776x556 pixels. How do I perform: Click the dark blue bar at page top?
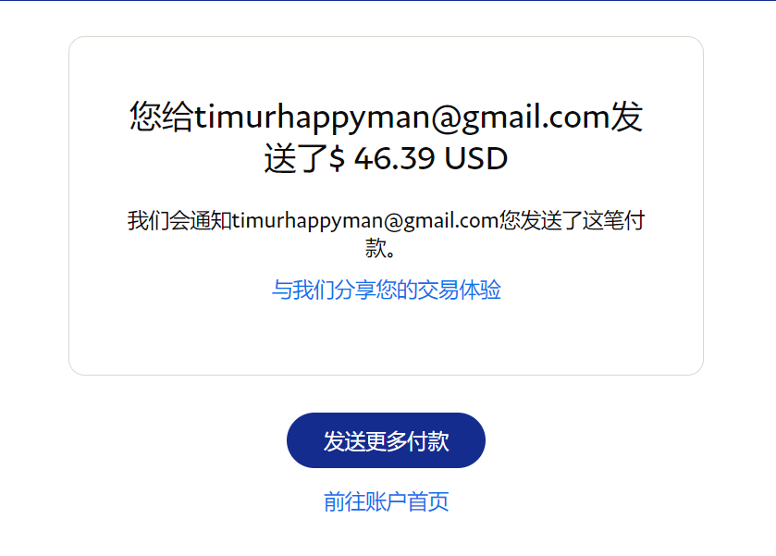click(388, 1)
